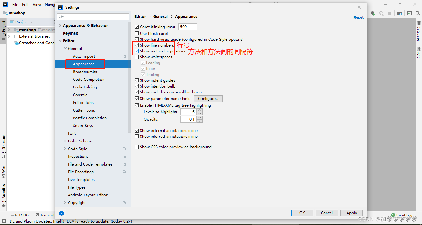Enable Use block caret
Image resolution: width=422 pixels, height=225 pixels.
[x=137, y=33]
